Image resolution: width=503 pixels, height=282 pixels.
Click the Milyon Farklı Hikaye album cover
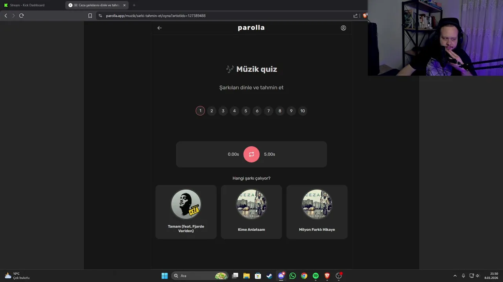coord(317,204)
